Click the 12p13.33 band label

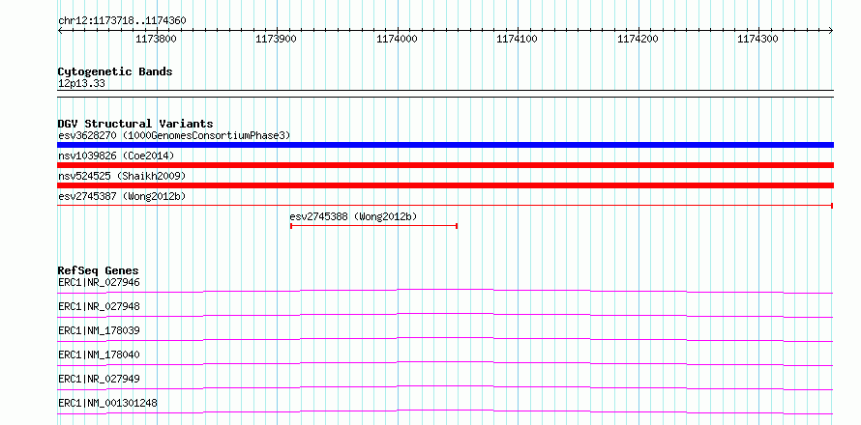[x=81, y=84]
